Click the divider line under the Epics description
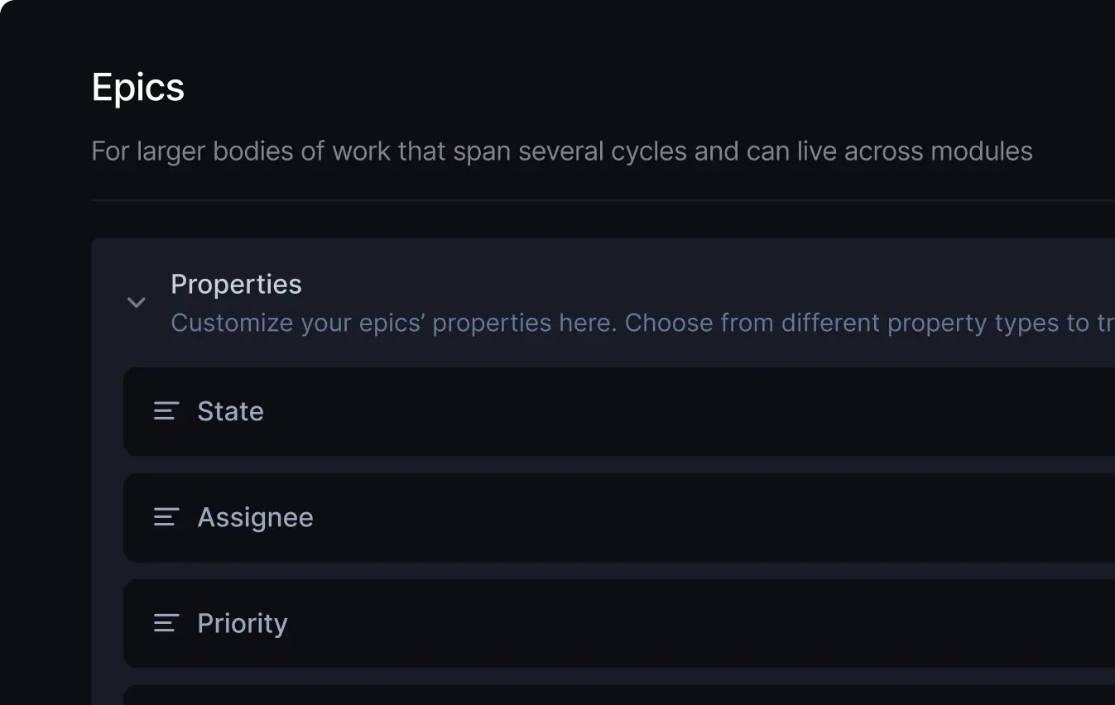Viewport: 1115px width, 705px height. pos(579,199)
